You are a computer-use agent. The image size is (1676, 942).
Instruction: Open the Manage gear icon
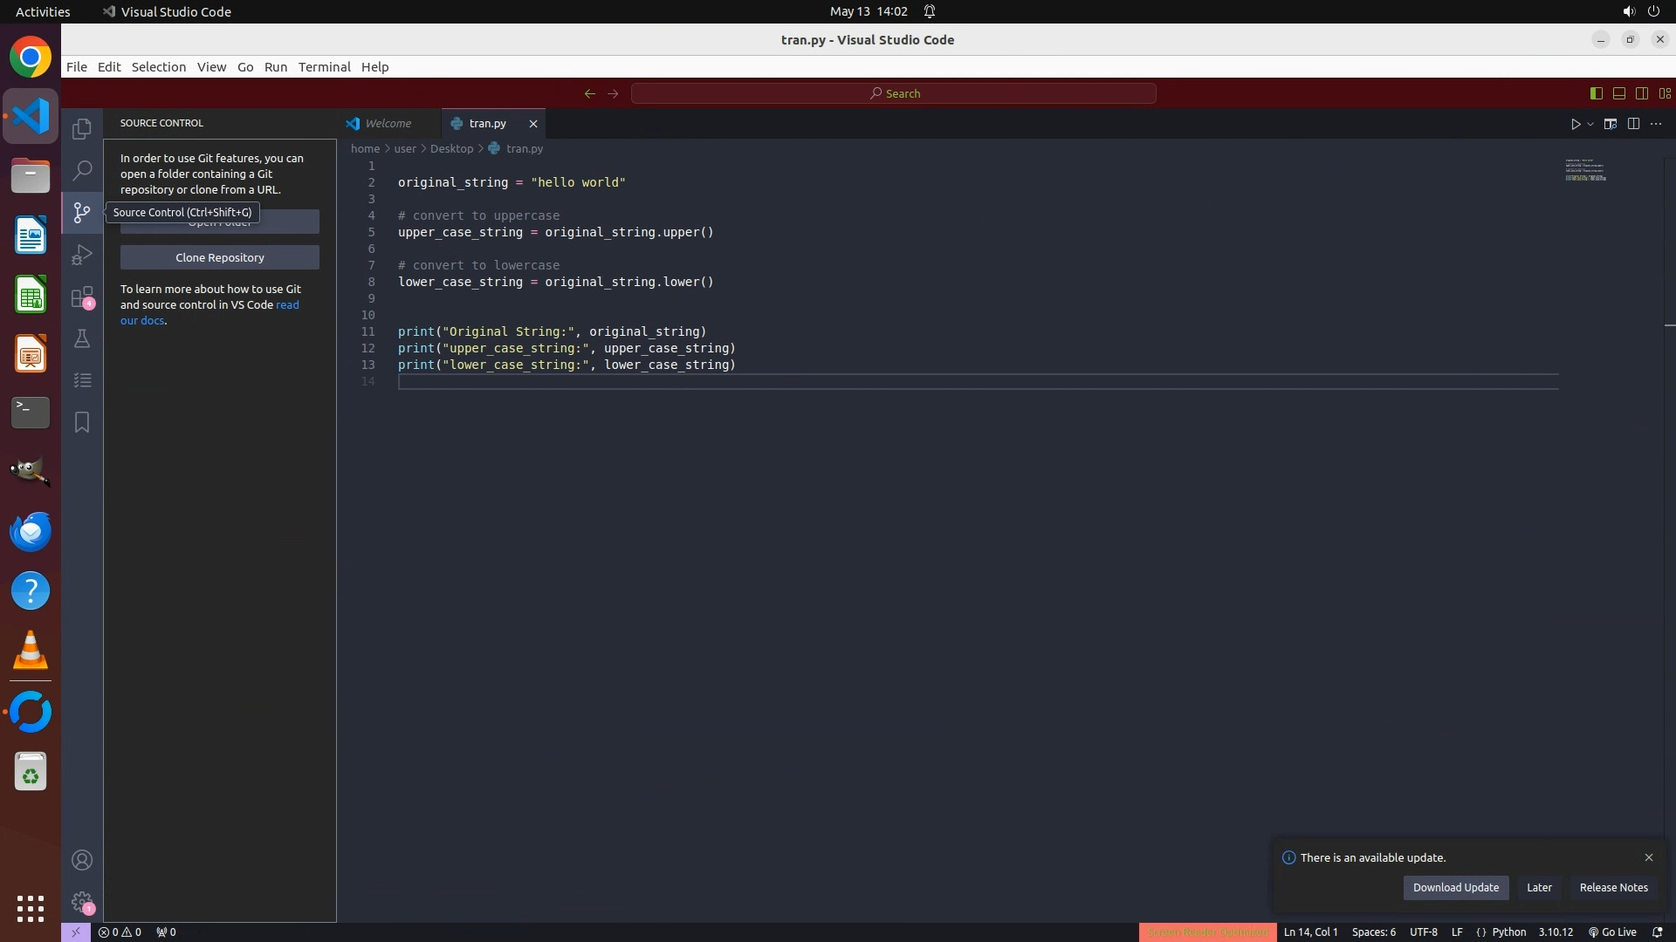[x=82, y=902]
